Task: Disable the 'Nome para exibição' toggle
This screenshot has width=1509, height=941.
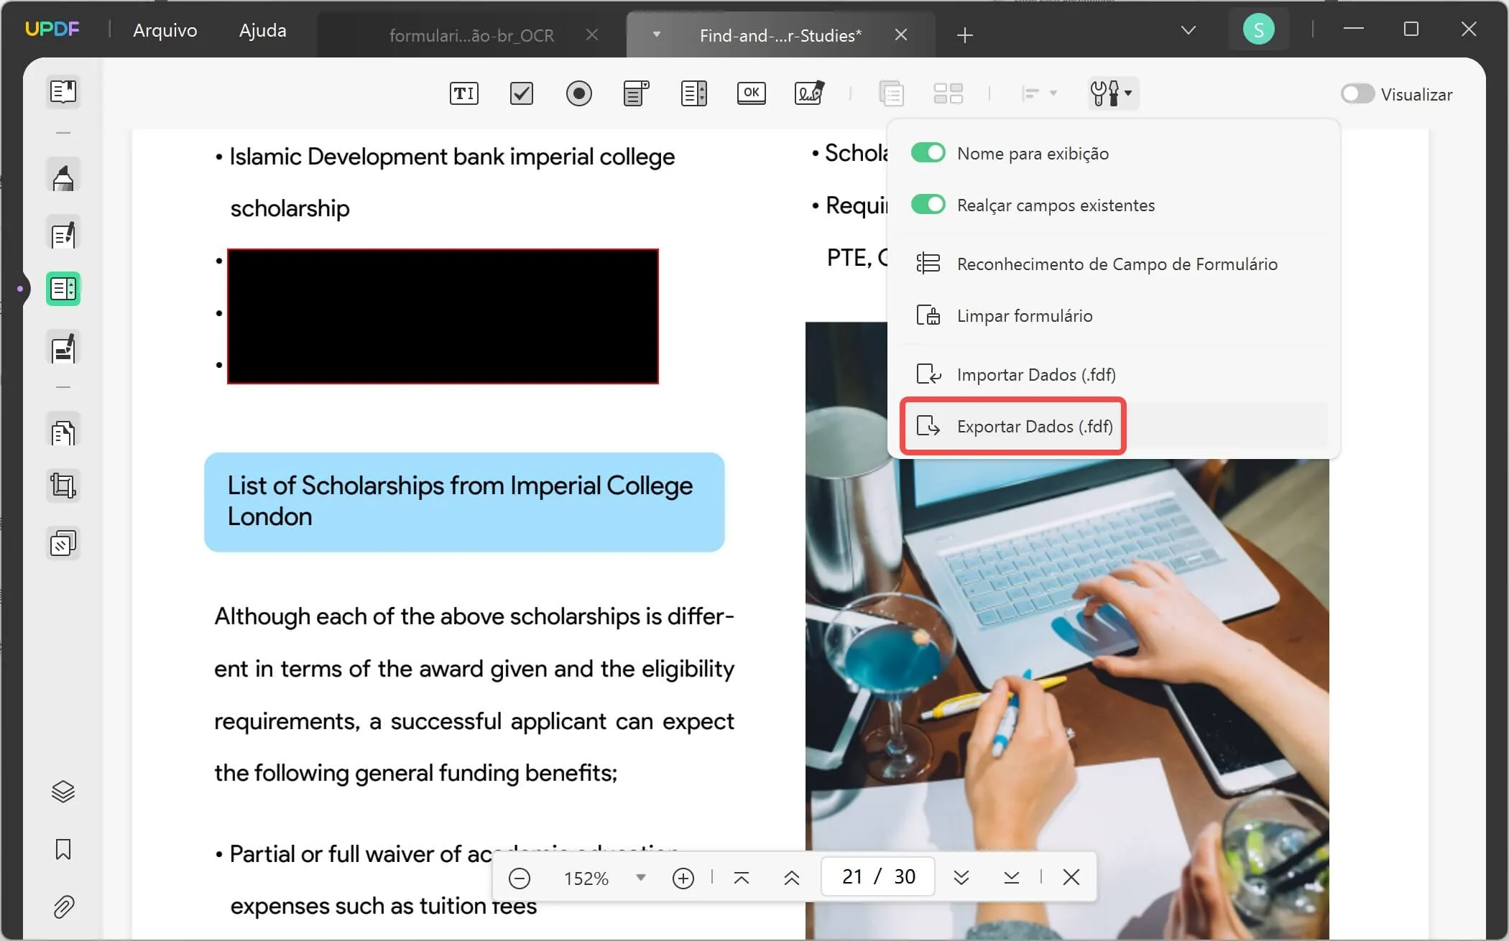Action: click(x=928, y=152)
